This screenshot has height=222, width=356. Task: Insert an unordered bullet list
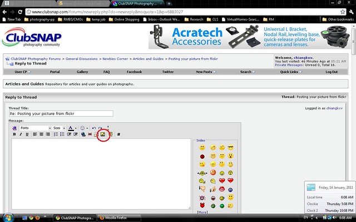tap(62, 134)
